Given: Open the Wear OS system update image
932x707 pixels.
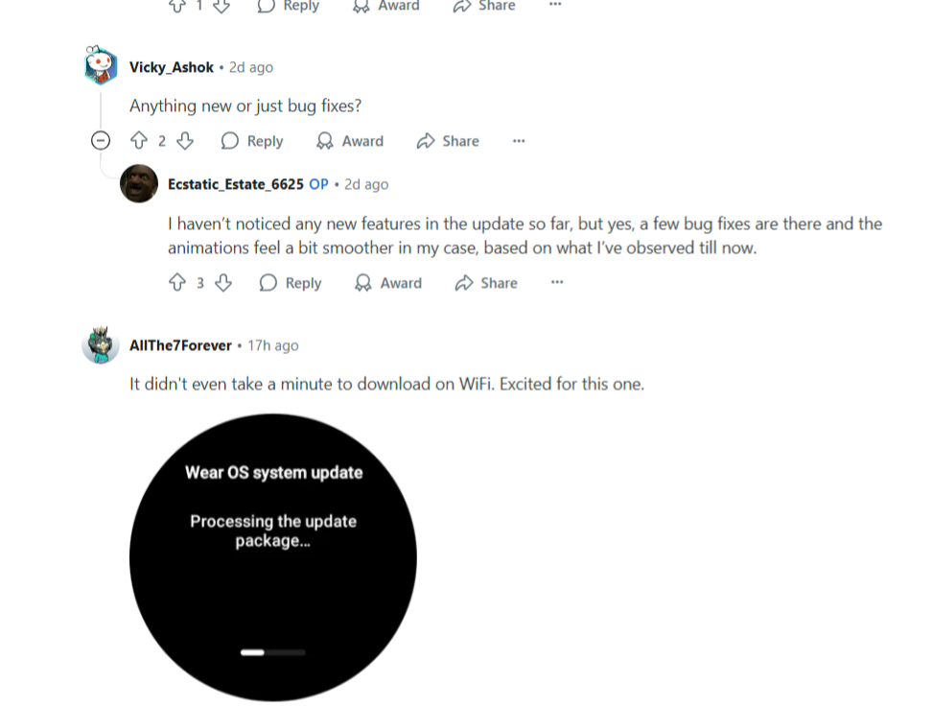Looking at the screenshot, I should (273, 557).
